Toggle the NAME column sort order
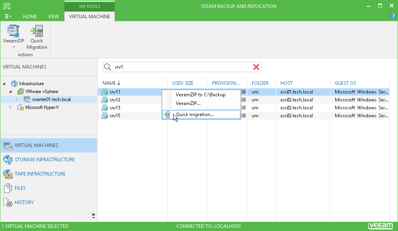Viewport: 398px width, 231px height. (x=110, y=83)
